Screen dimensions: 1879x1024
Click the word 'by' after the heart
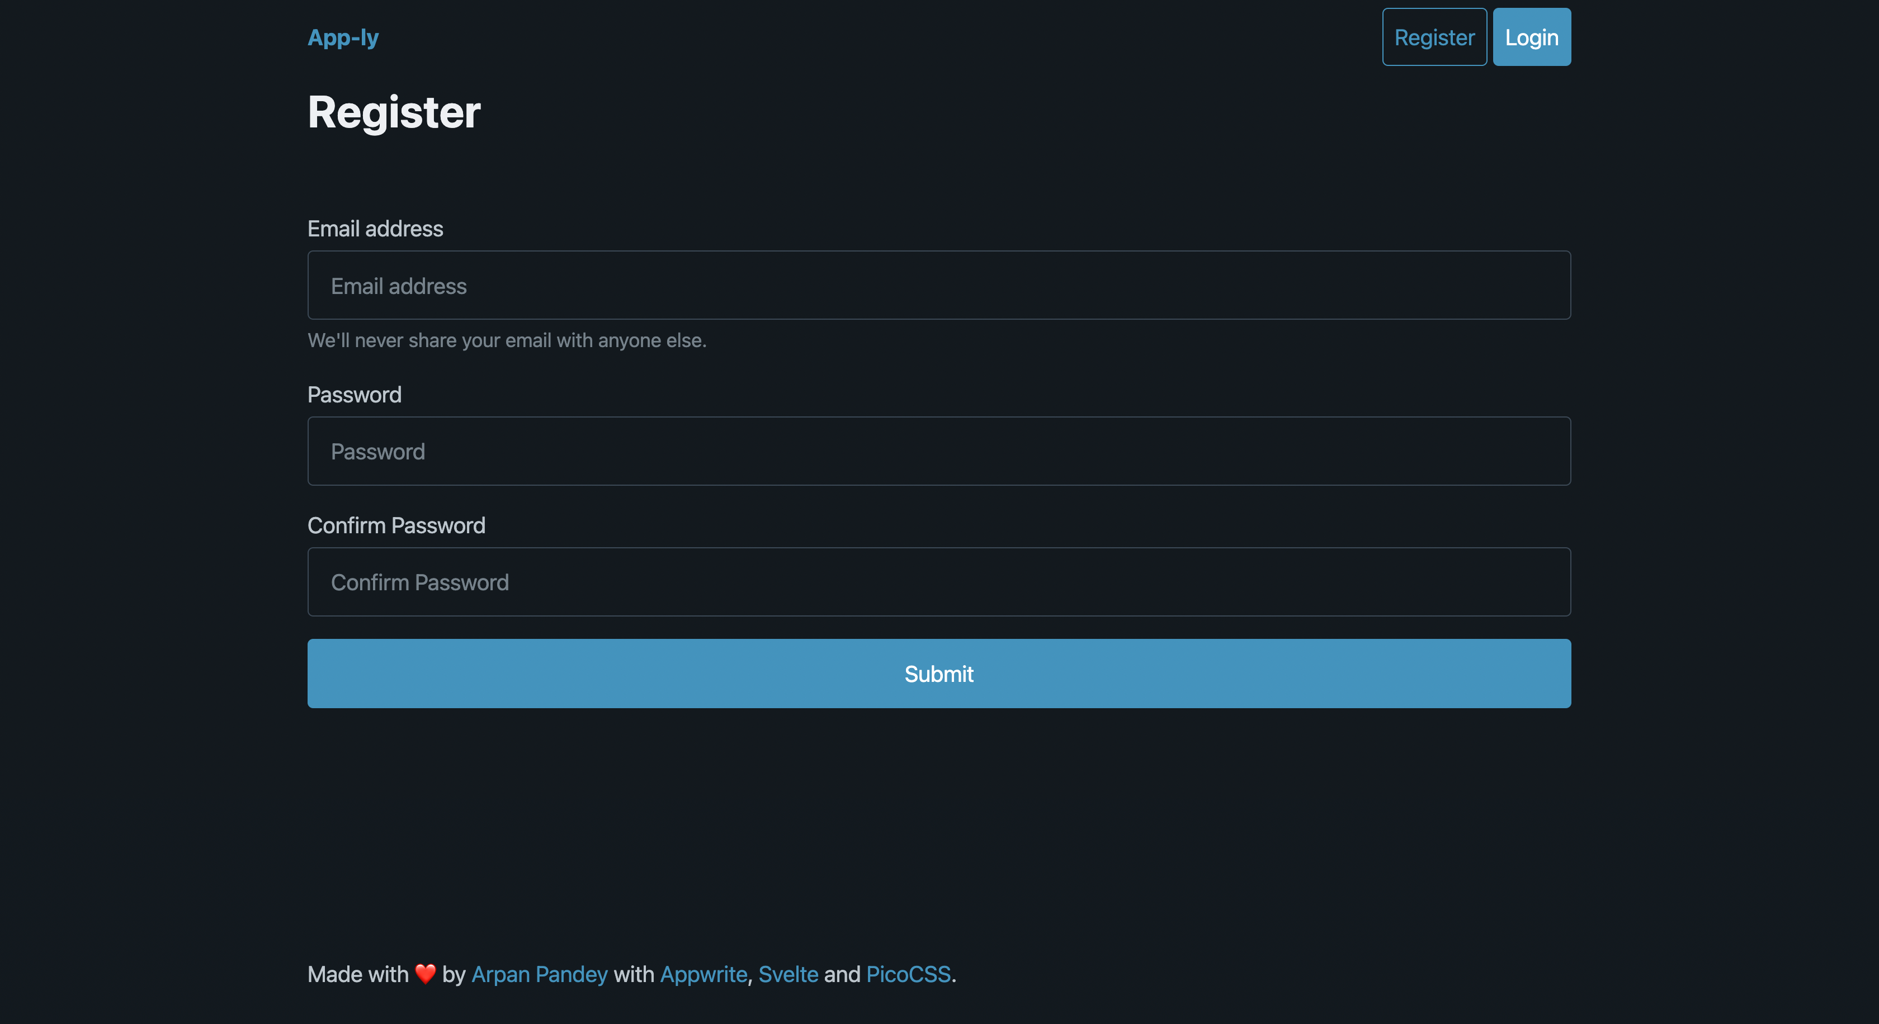(x=454, y=974)
